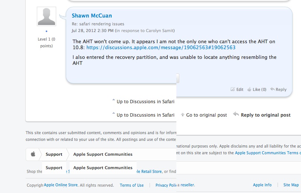Image resolution: width=301 pixels, height=193 pixels.
Task: Open the Apple Online Store footer link
Action: [61, 185]
